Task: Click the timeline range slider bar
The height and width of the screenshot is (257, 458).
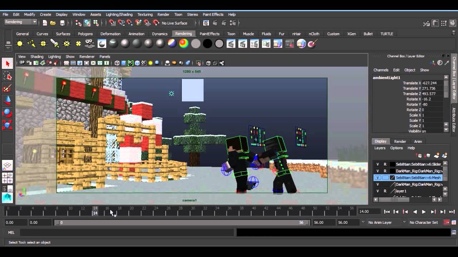Action: tap(182, 222)
